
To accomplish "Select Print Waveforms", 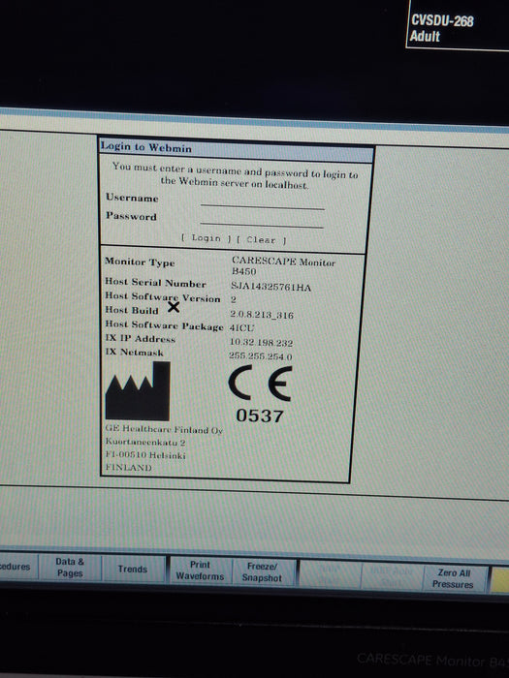I will coord(200,570).
